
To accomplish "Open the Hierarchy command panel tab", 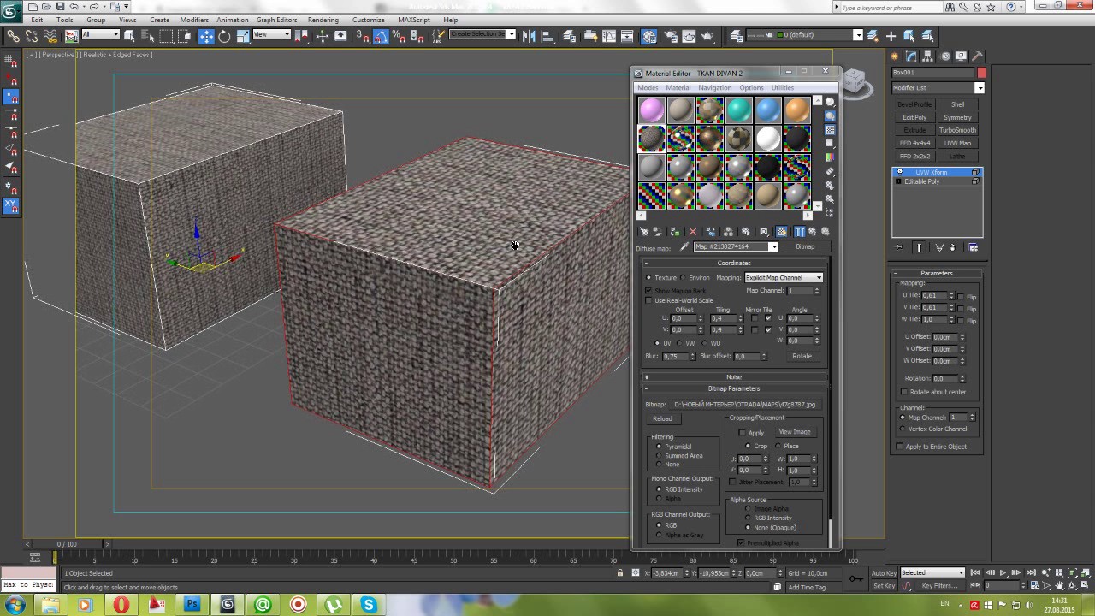I will pyautogui.click(x=928, y=56).
